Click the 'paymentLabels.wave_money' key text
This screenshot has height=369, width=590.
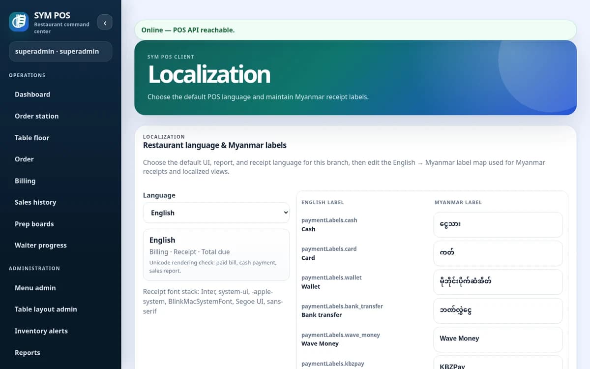341,335
